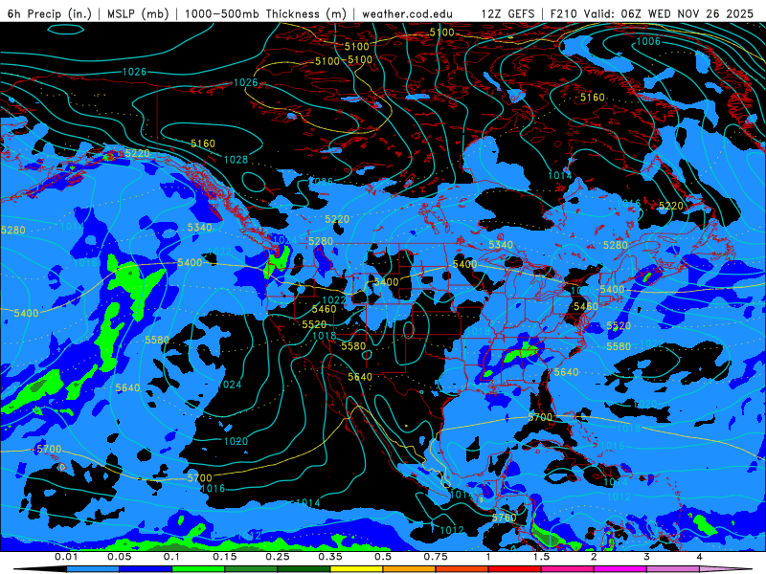Click the 5760 thickness contour label
The width and height of the screenshot is (766, 574).
[x=505, y=518]
